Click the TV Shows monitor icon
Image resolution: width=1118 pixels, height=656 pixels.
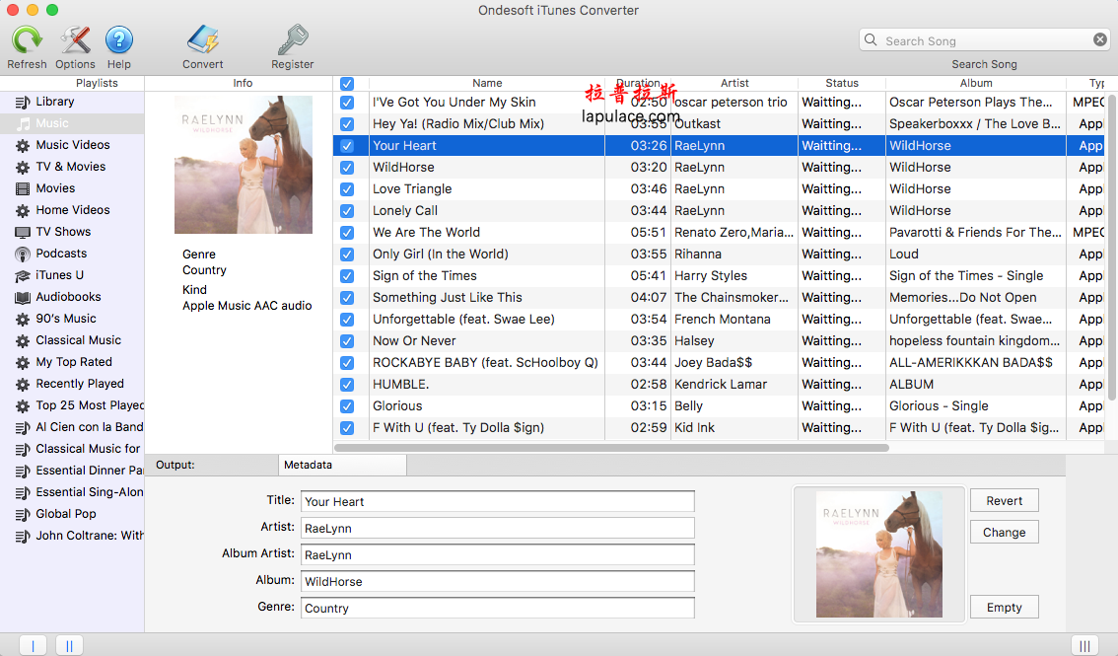tap(23, 233)
